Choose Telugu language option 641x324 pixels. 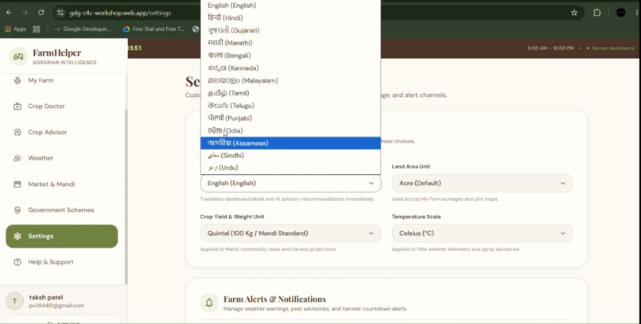click(290, 106)
